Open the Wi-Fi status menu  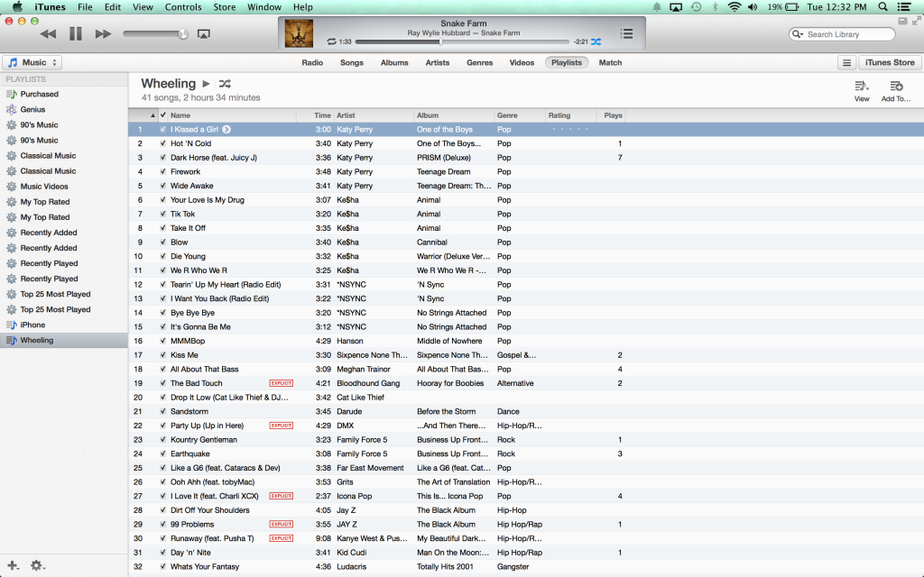coord(735,7)
